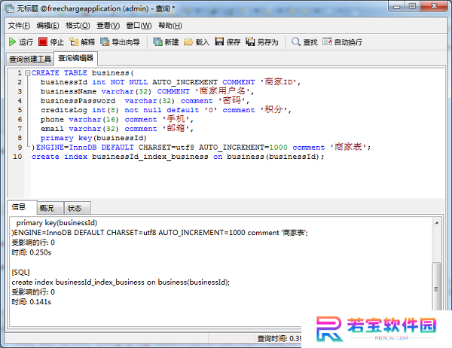This screenshot has width=452, height=348.
Task: Click 时间: 0.141s in the message pane
Action: pos(31,302)
